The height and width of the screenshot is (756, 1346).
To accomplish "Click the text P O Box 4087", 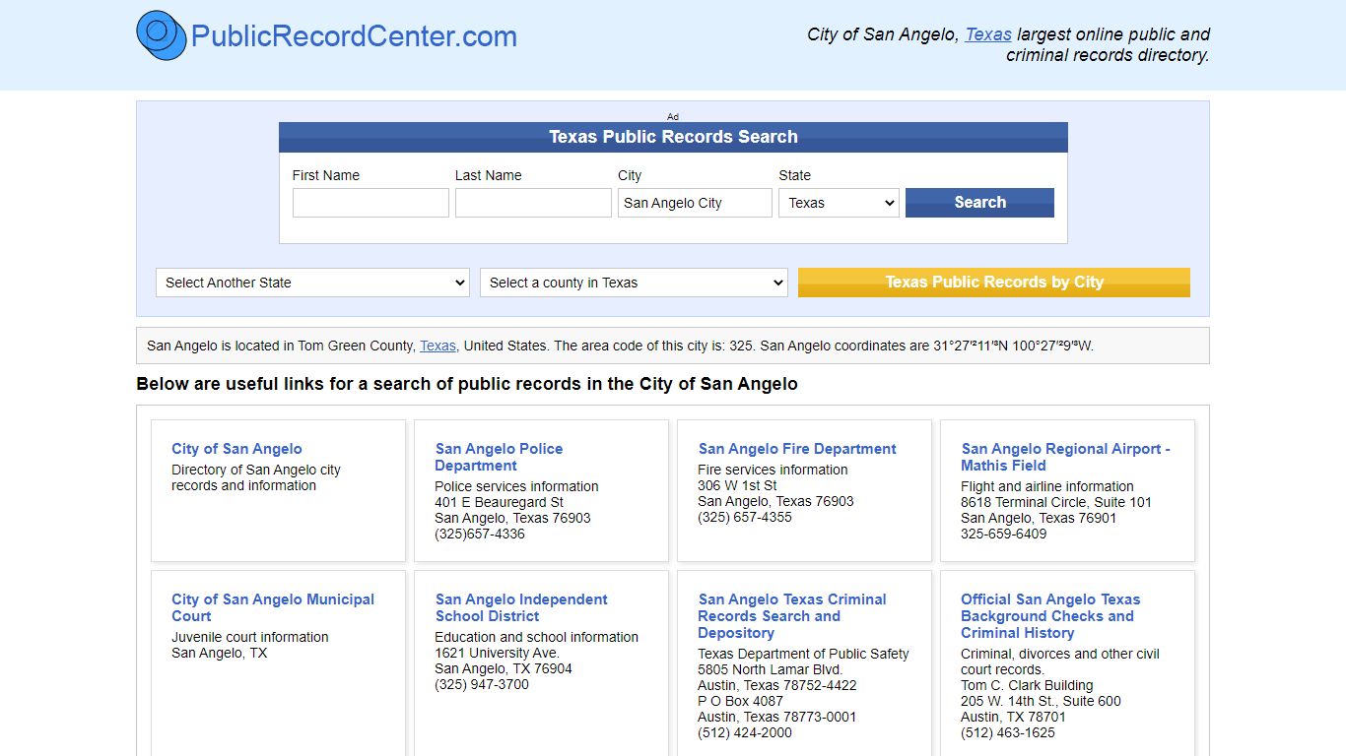I will [x=740, y=701].
